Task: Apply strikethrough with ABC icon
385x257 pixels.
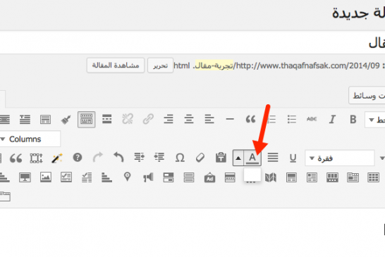Action: (312, 120)
